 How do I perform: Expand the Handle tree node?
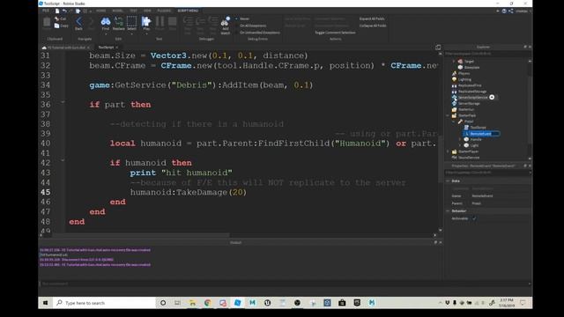(460, 139)
